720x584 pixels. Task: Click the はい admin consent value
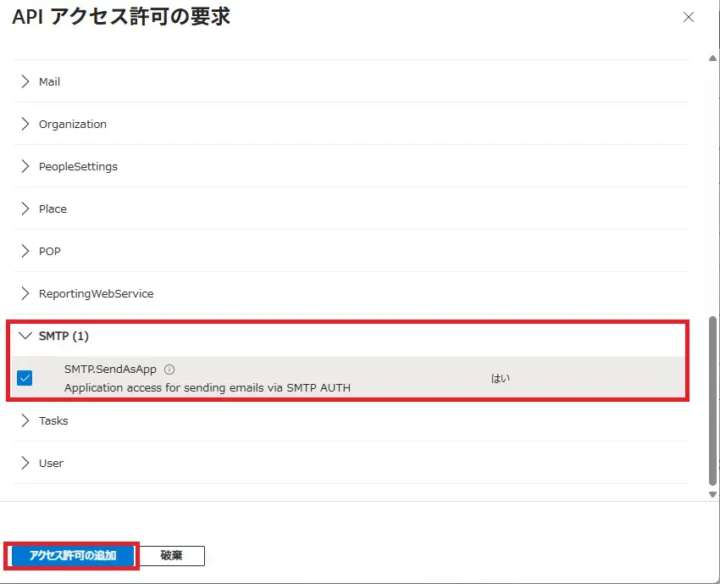pos(501,378)
